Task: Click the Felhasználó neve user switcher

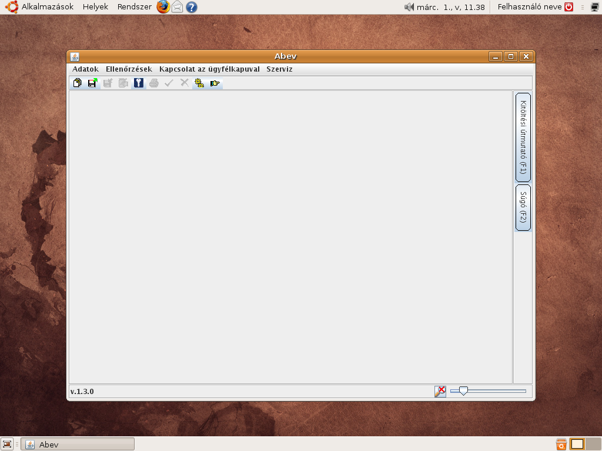Action: tap(530, 7)
